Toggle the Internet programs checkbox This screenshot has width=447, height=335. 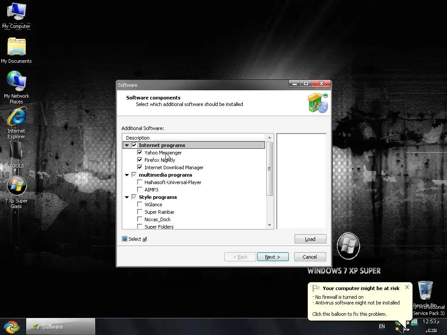[x=134, y=145]
